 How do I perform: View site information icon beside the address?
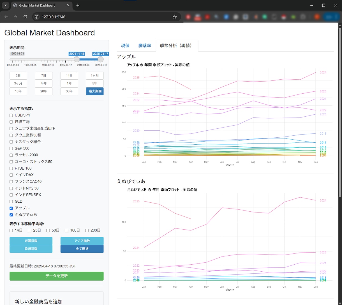36,17
